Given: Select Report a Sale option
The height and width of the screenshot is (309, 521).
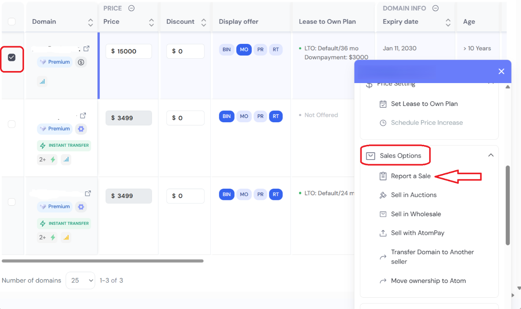Looking at the screenshot, I should pyautogui.click(x=411, y=176).
